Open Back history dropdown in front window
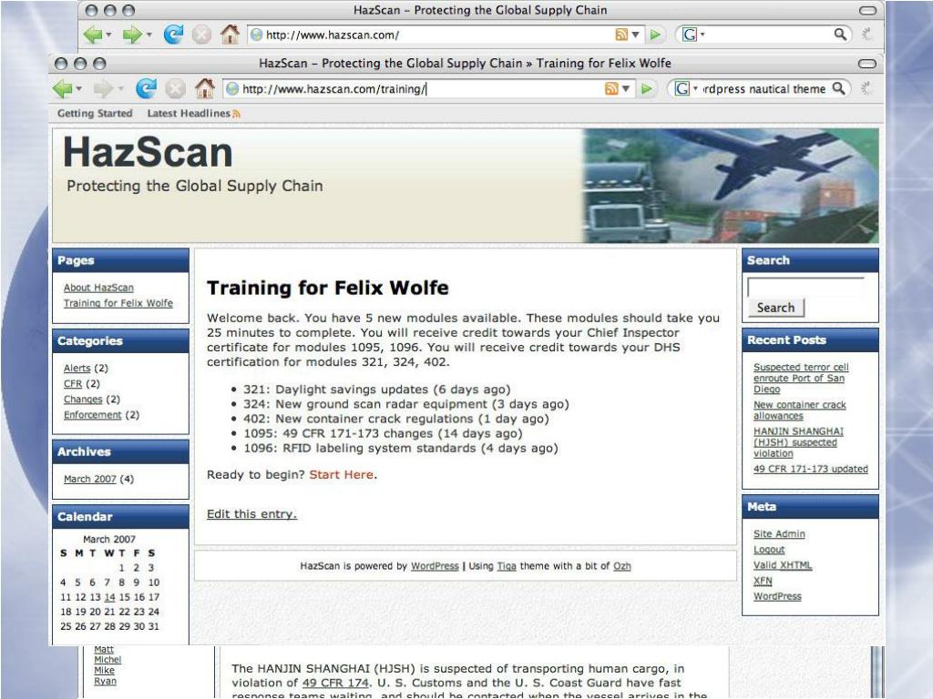 78,89
